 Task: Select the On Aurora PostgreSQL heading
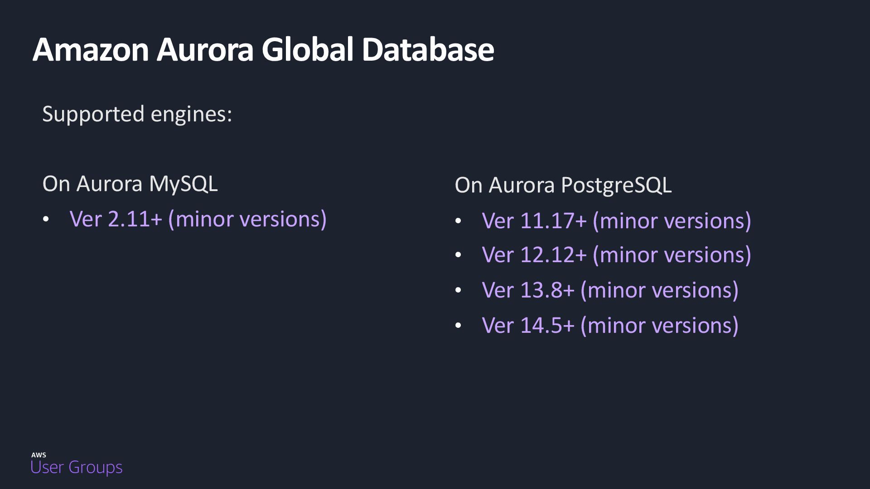click(x=563, y=185)
